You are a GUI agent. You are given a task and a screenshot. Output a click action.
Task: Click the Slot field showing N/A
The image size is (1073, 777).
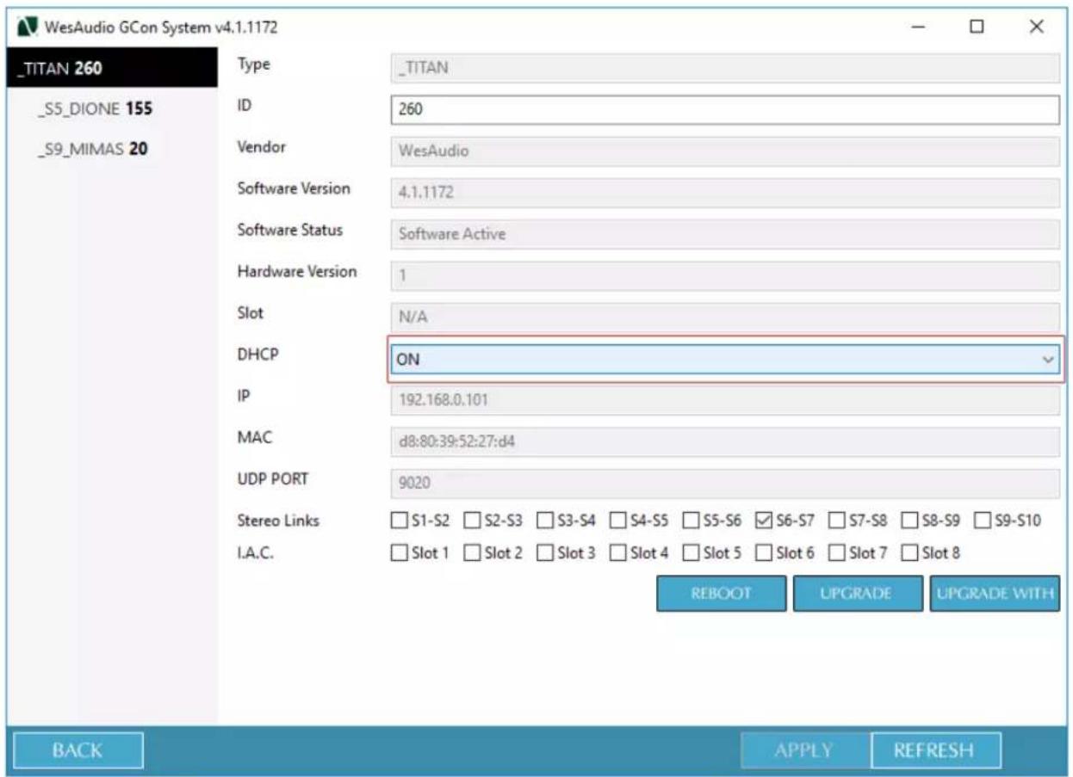[x=724, y=316]
